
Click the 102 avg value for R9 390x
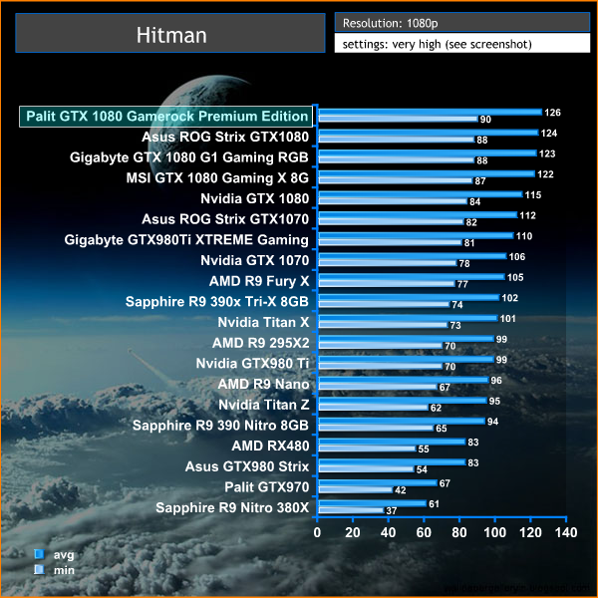pos(510,298)
